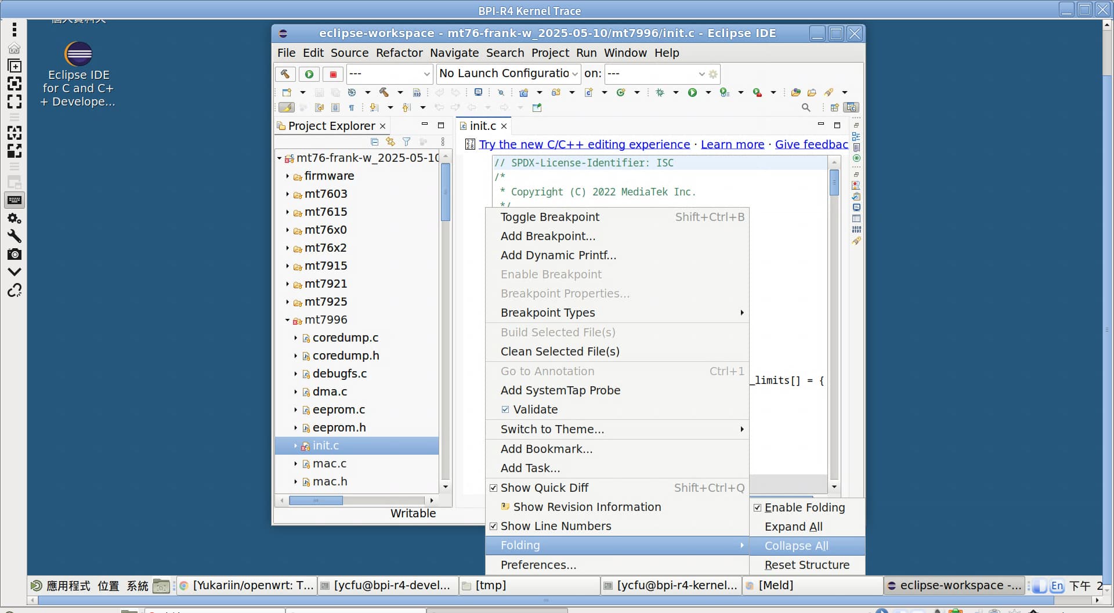Viewport: 1114px width, 613px height.
Task: Select Reset Structure menu item
Action: [807, 565]
